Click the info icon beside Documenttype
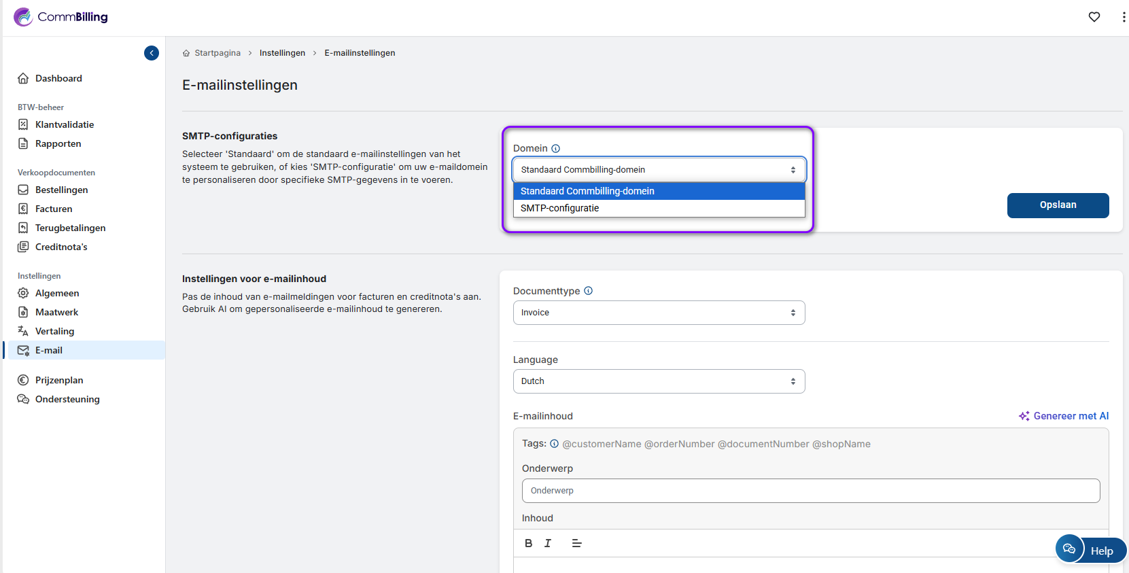This screenshot has height=573, width=1129. click(x=589, y=291)
